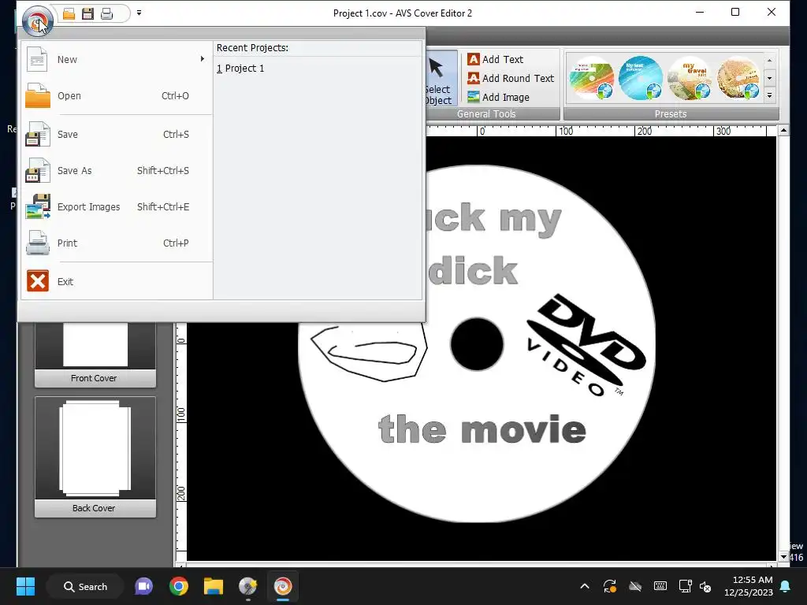Open clock showing 12:55 AM

(x=749, y=586)
